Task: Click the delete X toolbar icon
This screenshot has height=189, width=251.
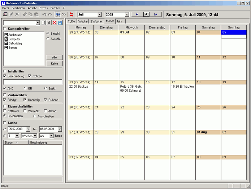Action: pos(17,14)
